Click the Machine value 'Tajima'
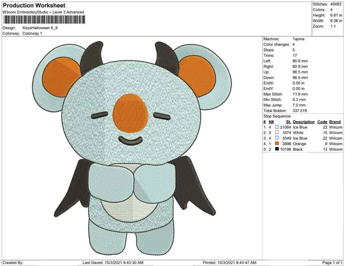Image resolution: width=345 pixels, height=266 pixels. [x=299, y=39]
